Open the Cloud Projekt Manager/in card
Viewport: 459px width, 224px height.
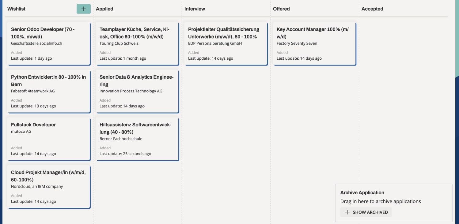pyautogui.click(x=49, y=187)
